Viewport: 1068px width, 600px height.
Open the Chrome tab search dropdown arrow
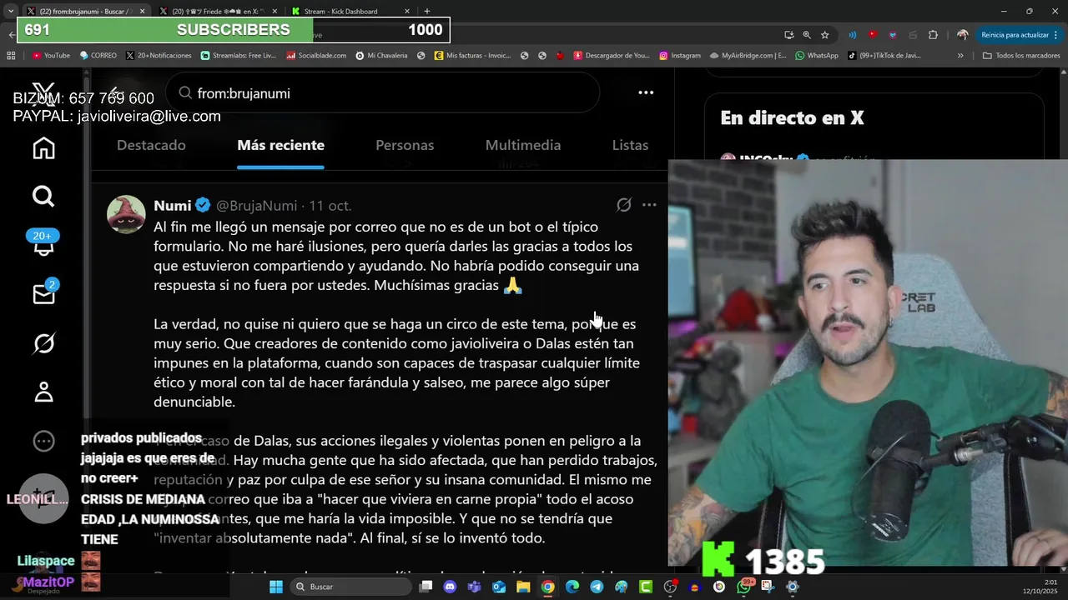[10, 11]
